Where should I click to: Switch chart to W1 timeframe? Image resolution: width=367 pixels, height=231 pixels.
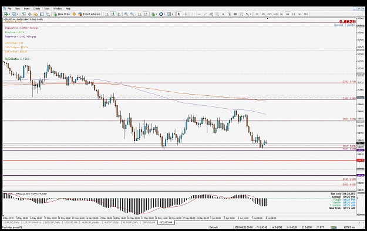(x=300, y=14)
